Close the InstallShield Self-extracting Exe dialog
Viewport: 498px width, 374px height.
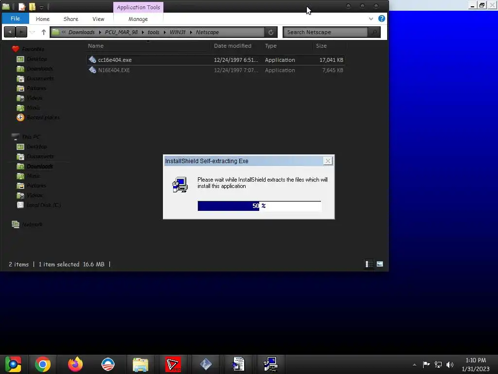328,161
